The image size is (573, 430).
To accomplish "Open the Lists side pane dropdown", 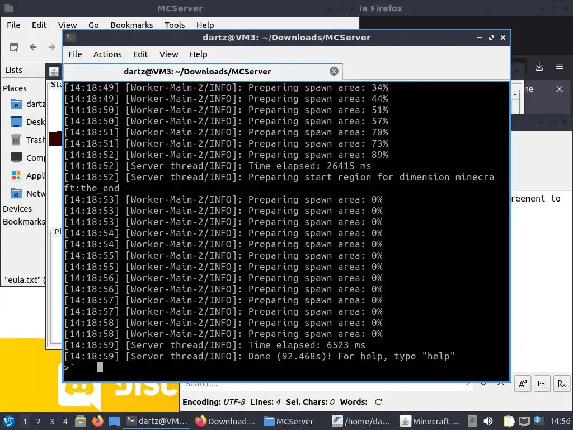I will pos(24,70).
